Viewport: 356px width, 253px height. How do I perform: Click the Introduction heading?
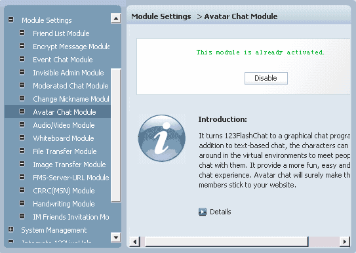click(x=222, y=119)
